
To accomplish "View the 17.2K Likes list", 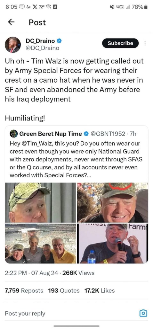I will point(100,290).
